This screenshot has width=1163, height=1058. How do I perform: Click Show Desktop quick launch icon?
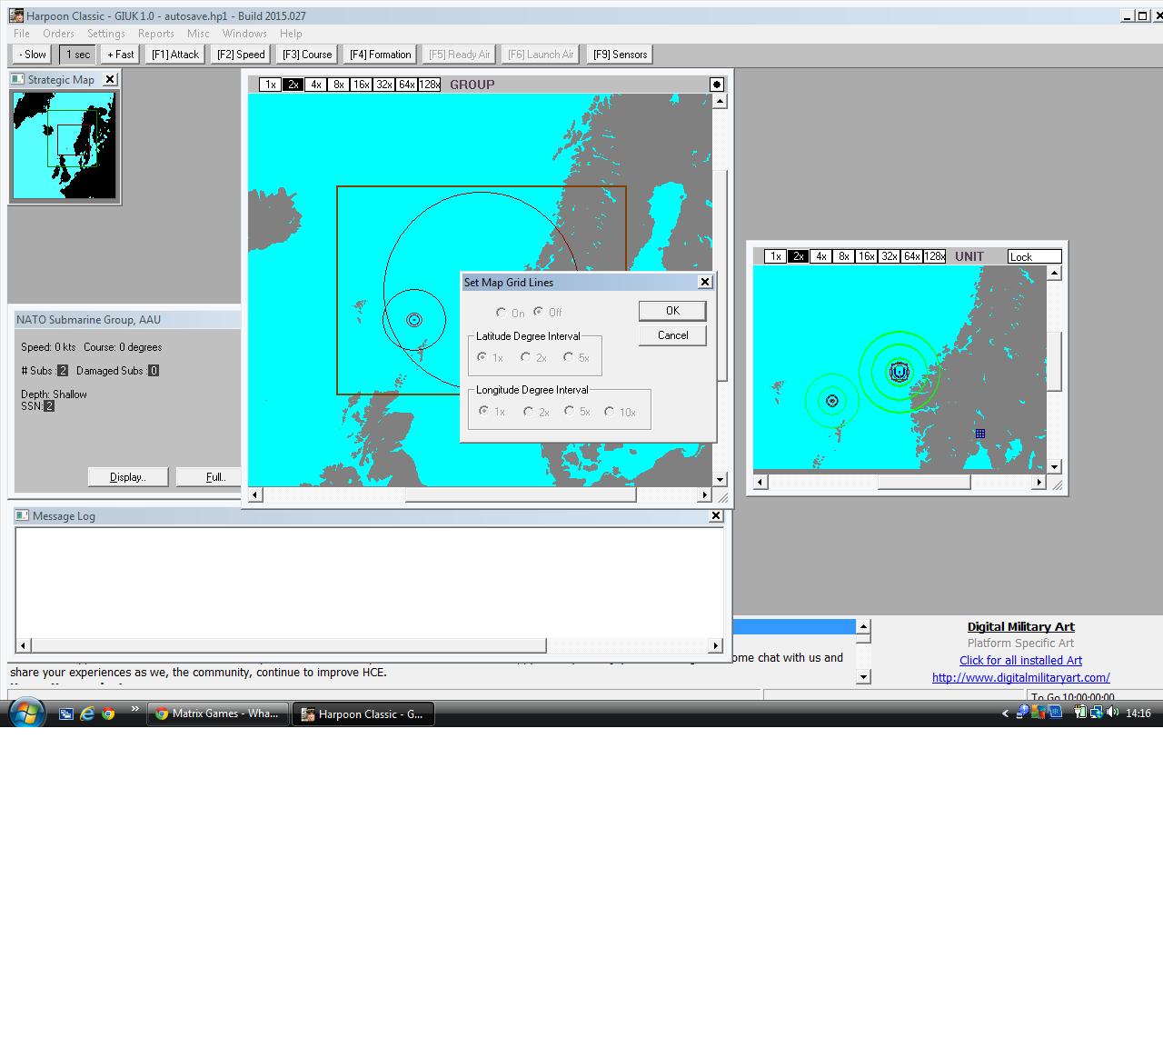66,714
